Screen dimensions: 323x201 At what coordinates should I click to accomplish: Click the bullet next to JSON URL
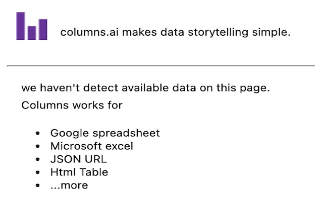(37, 160)
